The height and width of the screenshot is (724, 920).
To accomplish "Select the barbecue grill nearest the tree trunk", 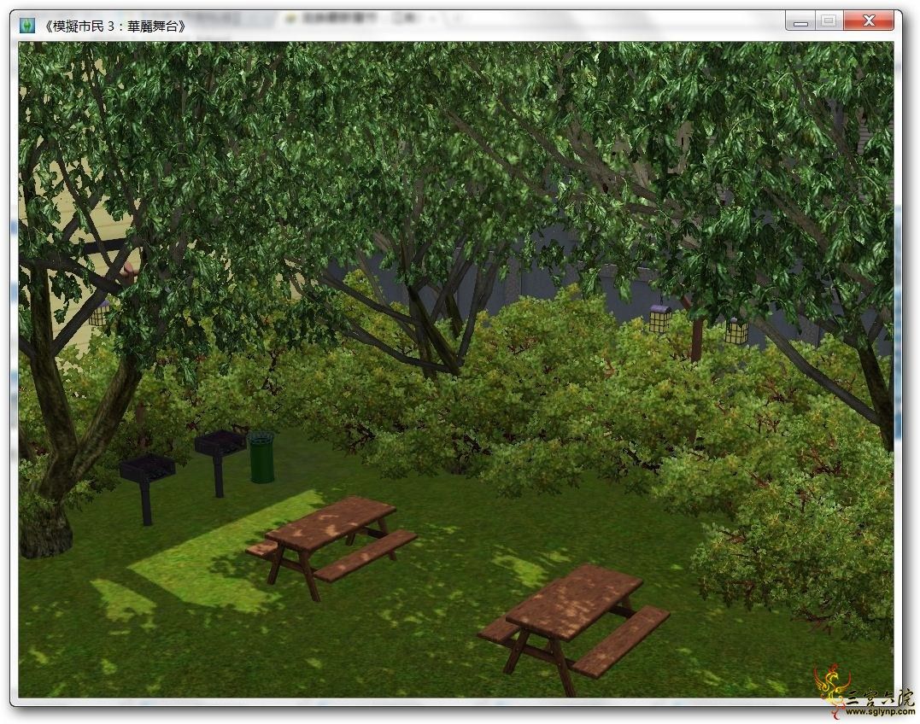I will [x=147, y=488].
